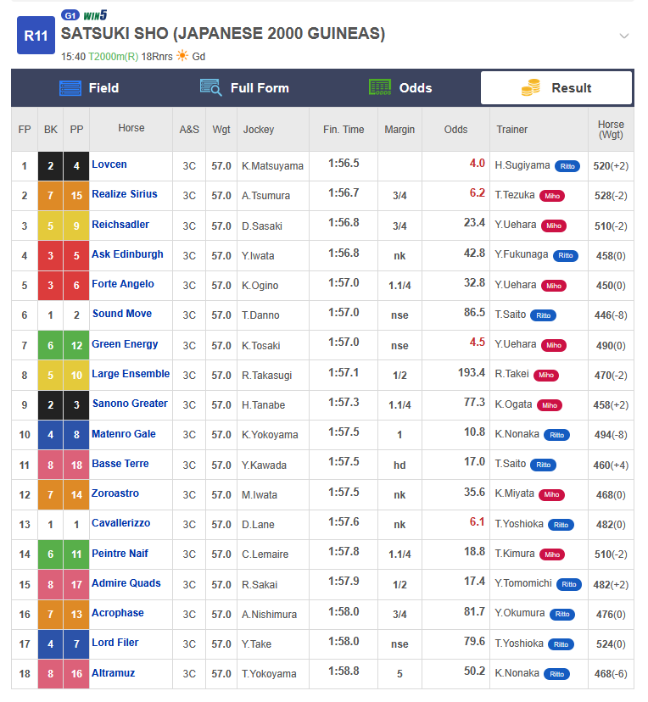Screen dimensions: 648x702
Task: Click the T2000m(R) course text
Action: 114,57
